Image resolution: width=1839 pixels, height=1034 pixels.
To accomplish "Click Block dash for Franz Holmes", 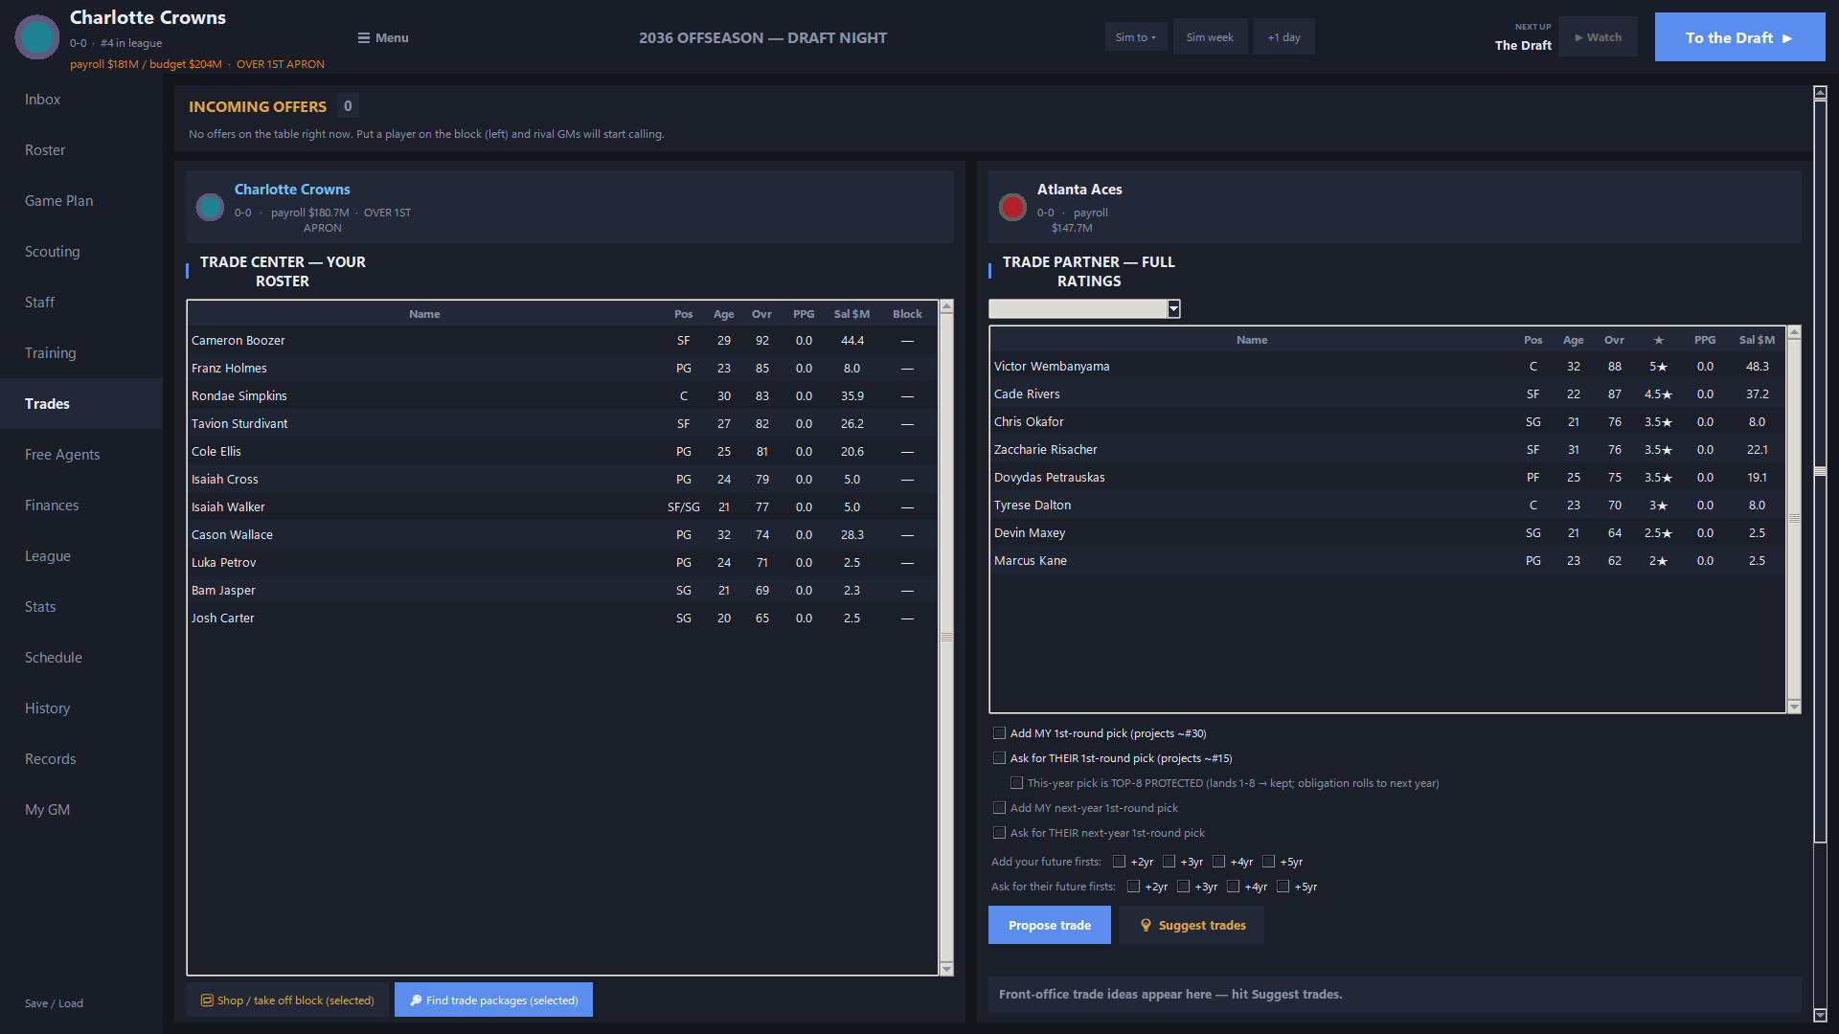I will tap(907, 369).
